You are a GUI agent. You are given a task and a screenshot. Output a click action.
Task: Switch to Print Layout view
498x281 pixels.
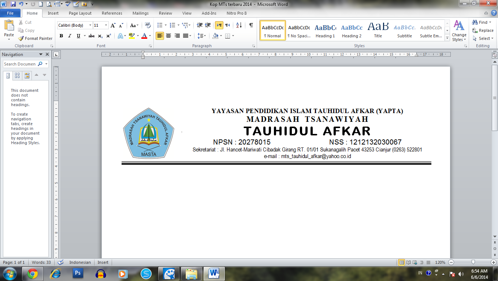(402, 262)
